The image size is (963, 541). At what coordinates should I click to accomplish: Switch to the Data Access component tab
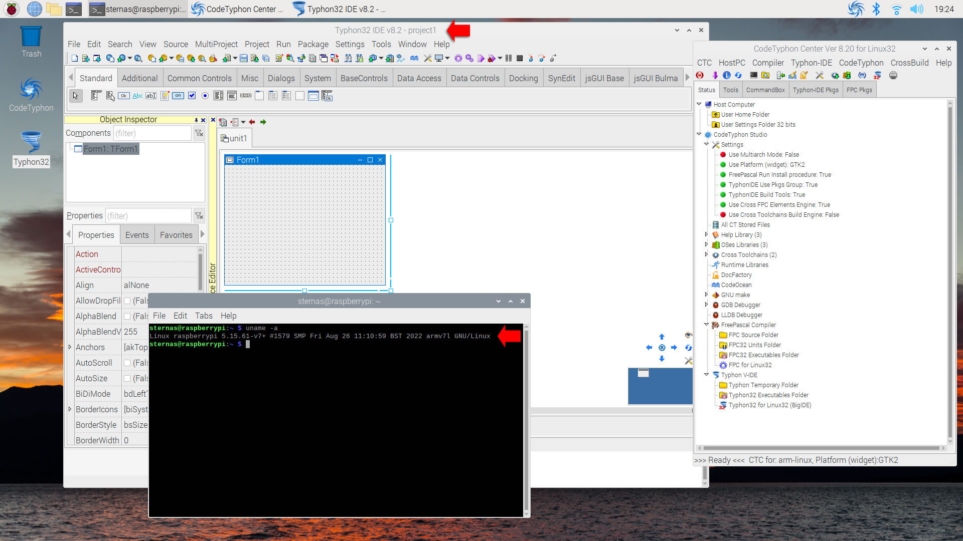[419, 78]
